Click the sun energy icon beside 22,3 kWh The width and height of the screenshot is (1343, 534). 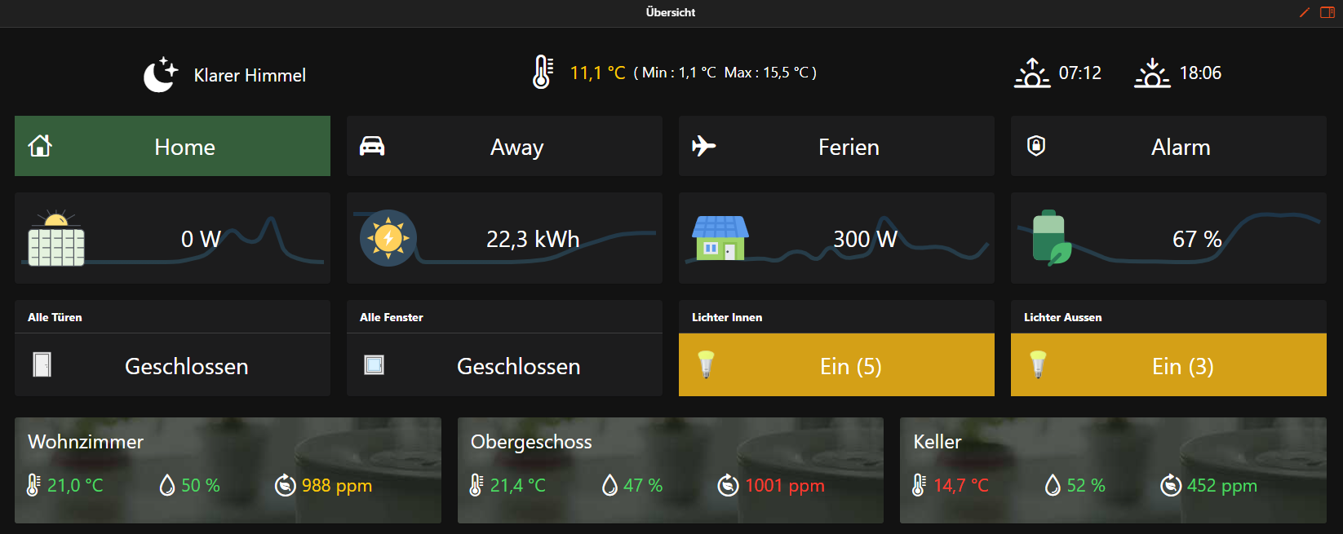click(388, 238)
